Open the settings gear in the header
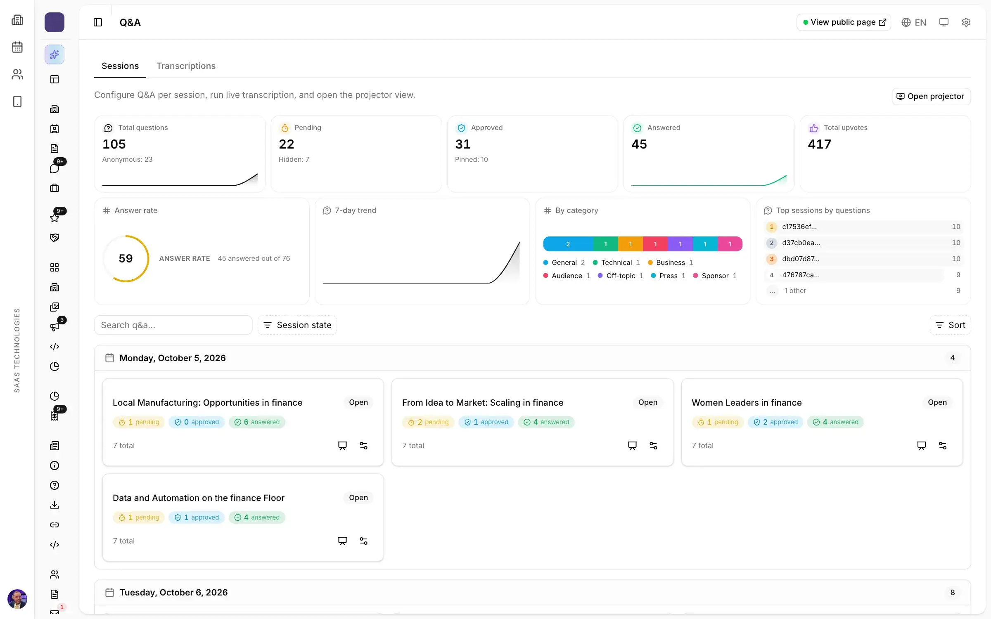991x619 pixels. pyautogui.click(x=966, y=22)
